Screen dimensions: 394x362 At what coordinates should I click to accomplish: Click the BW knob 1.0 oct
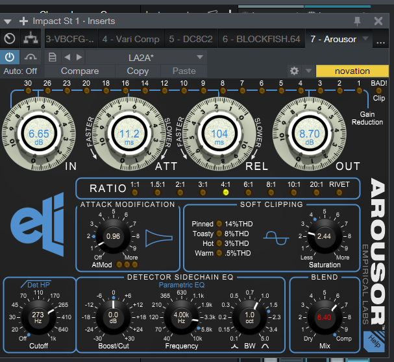[249, 317]
